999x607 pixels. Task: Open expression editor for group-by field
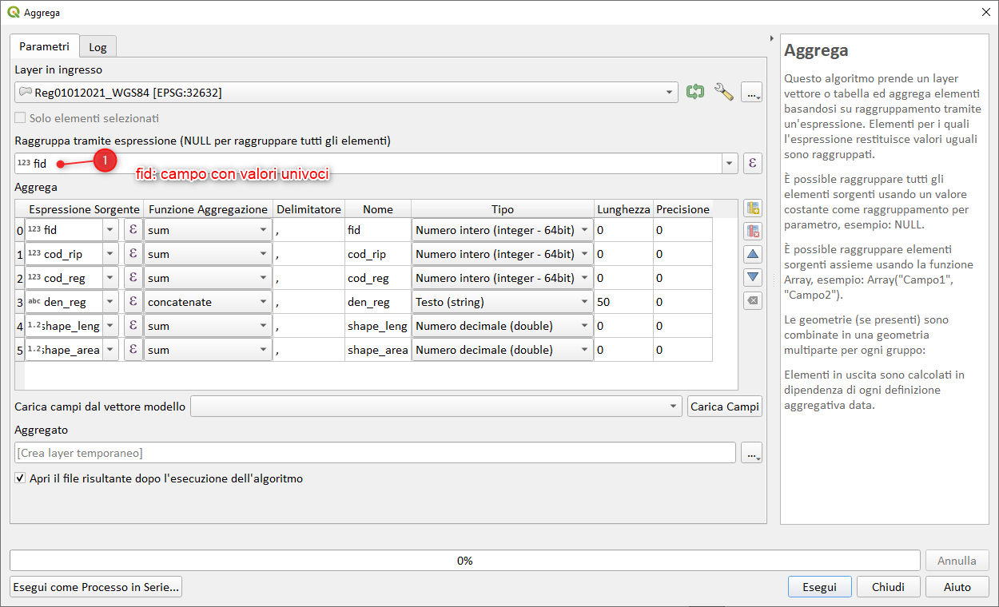752,164
